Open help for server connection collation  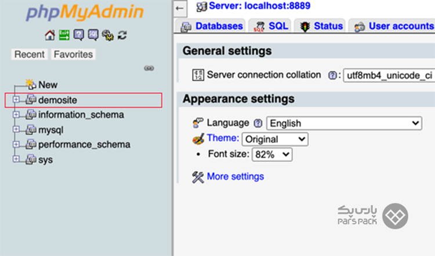pyautogui.click(x=332, y=75)
